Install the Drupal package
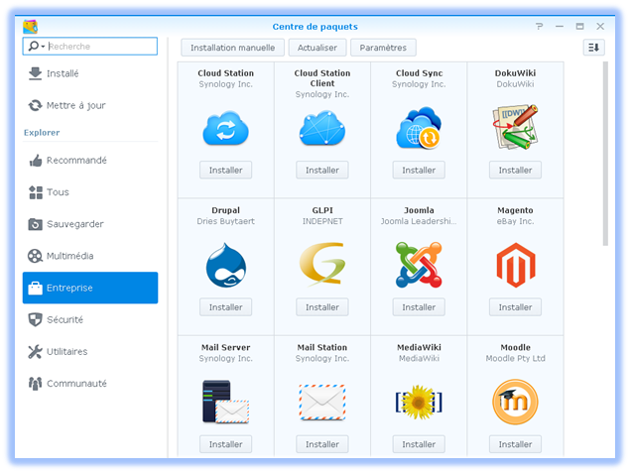Viewport: 630px width, 473px height. [226, 306]
